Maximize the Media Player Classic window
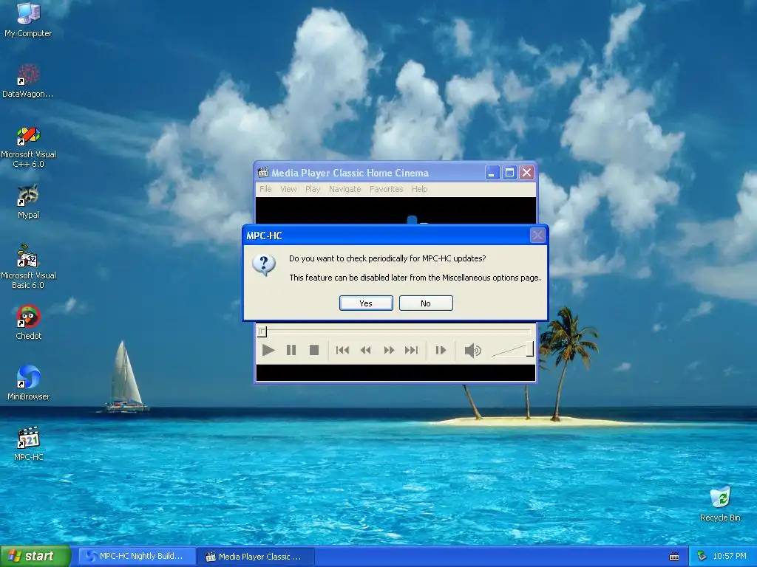The width and height of the screenshot is (757, 567). point(509,173)
